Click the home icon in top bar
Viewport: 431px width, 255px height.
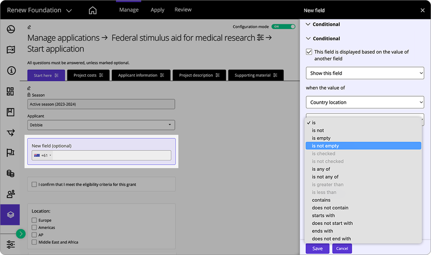pyautogui.click(x=93, y=10)
